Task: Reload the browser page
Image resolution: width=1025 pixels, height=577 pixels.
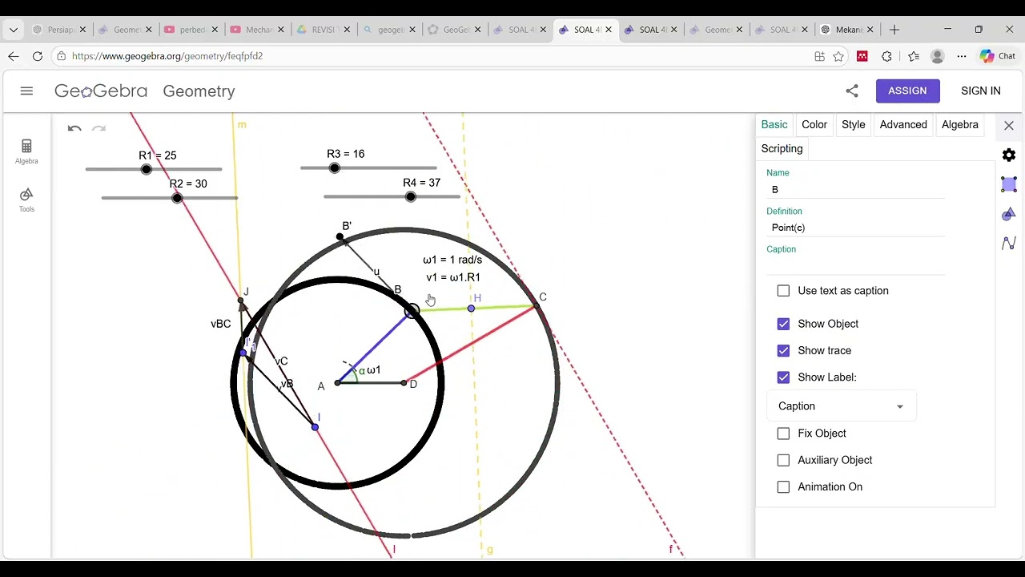Action: click(37, 56)
